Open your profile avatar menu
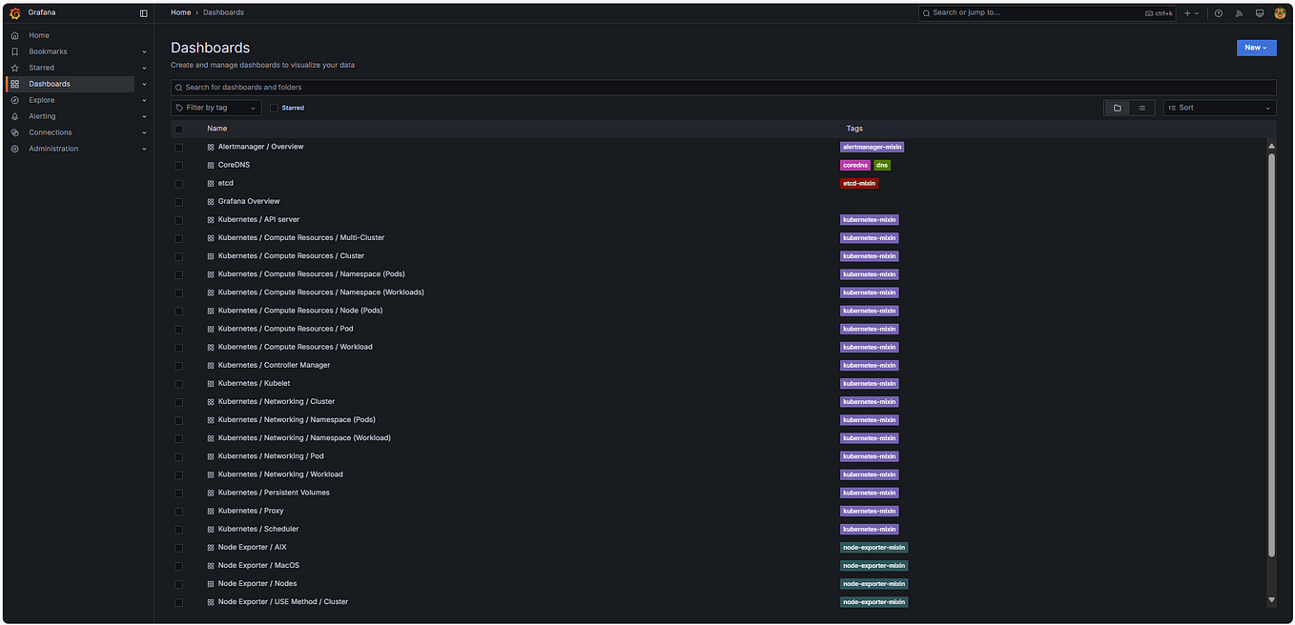 point(1279,12)
